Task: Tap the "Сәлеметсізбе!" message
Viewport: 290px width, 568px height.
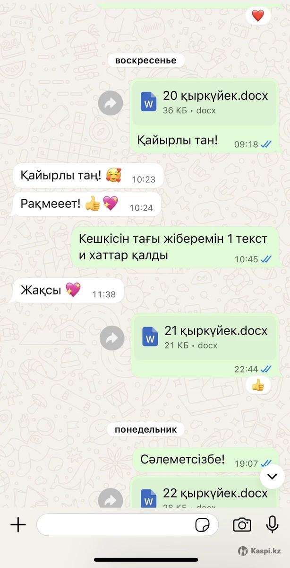Action: [x=205, y=460]
